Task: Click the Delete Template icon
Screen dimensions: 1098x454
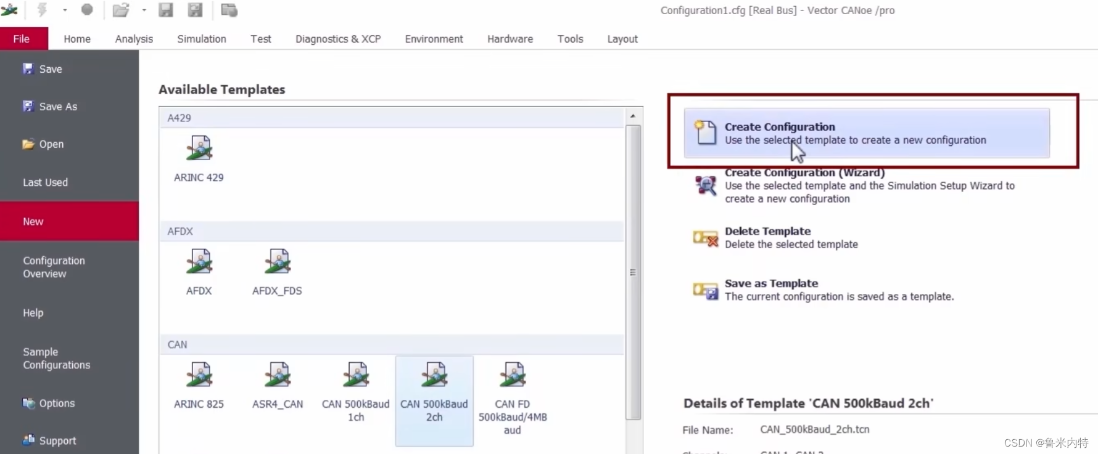Action: [x=706, y=238]
